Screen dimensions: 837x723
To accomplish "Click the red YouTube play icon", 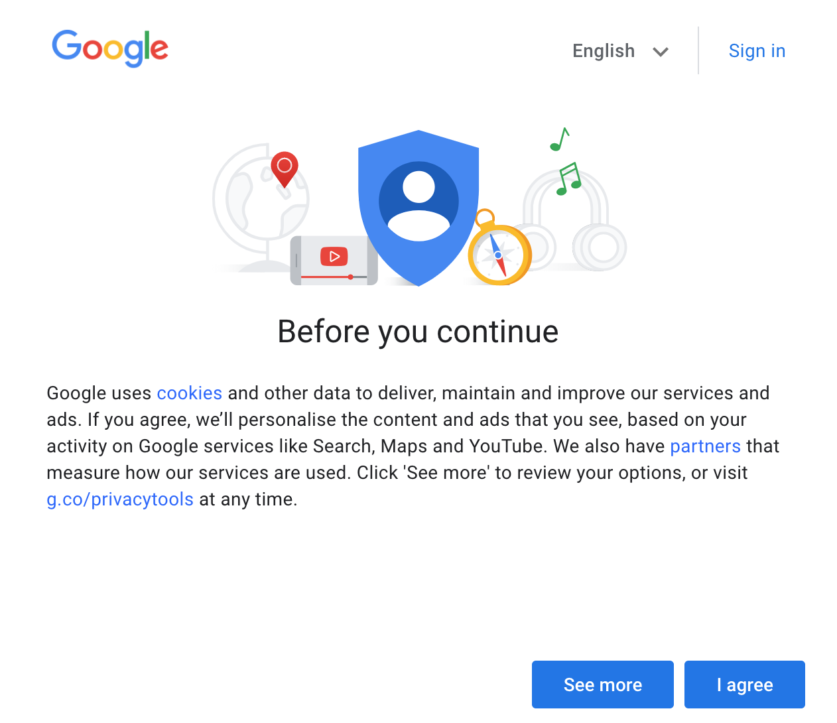I will [x=334, y=256].
